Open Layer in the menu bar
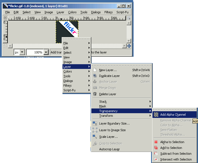 click(60, 12)
